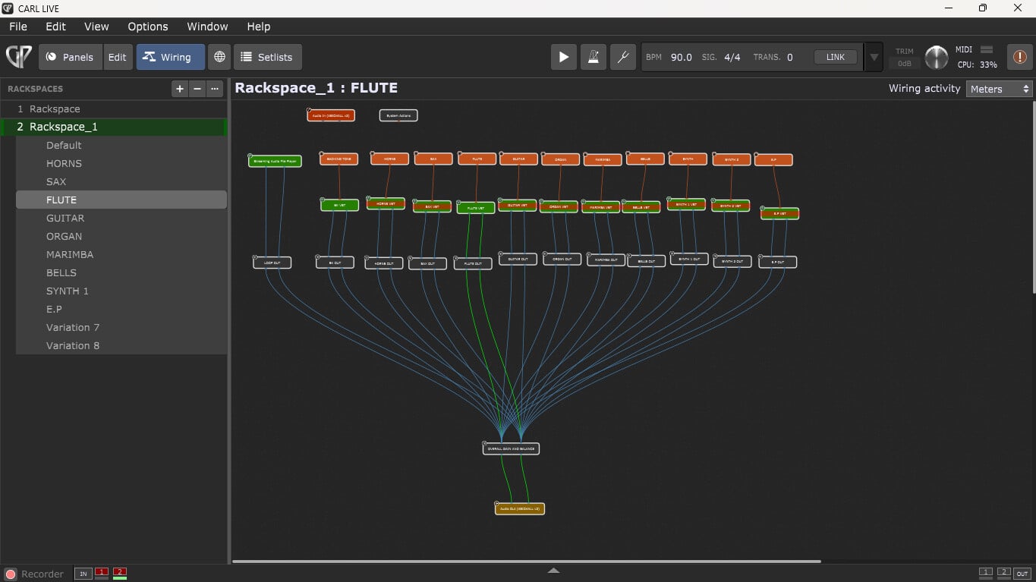1036x582 pixels.
Task: Toggle the Ableton LINK button
Action: [835, 57]
